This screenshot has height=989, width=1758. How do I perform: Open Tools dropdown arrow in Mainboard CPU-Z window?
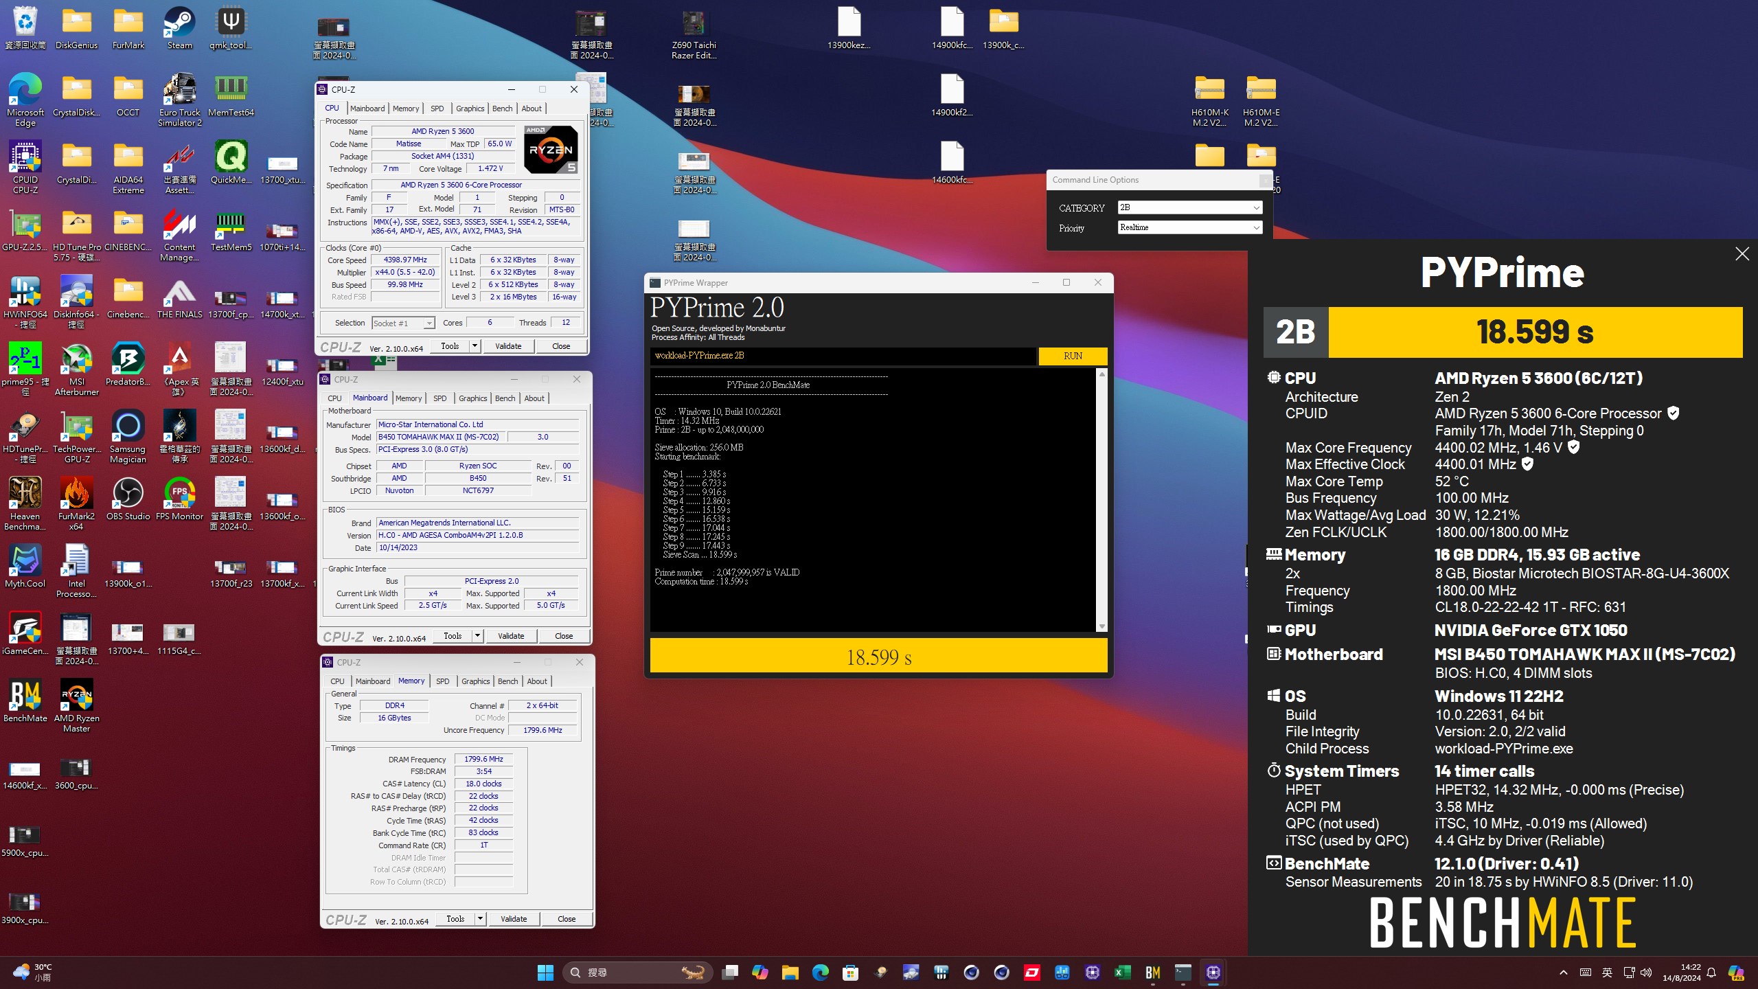477,636
